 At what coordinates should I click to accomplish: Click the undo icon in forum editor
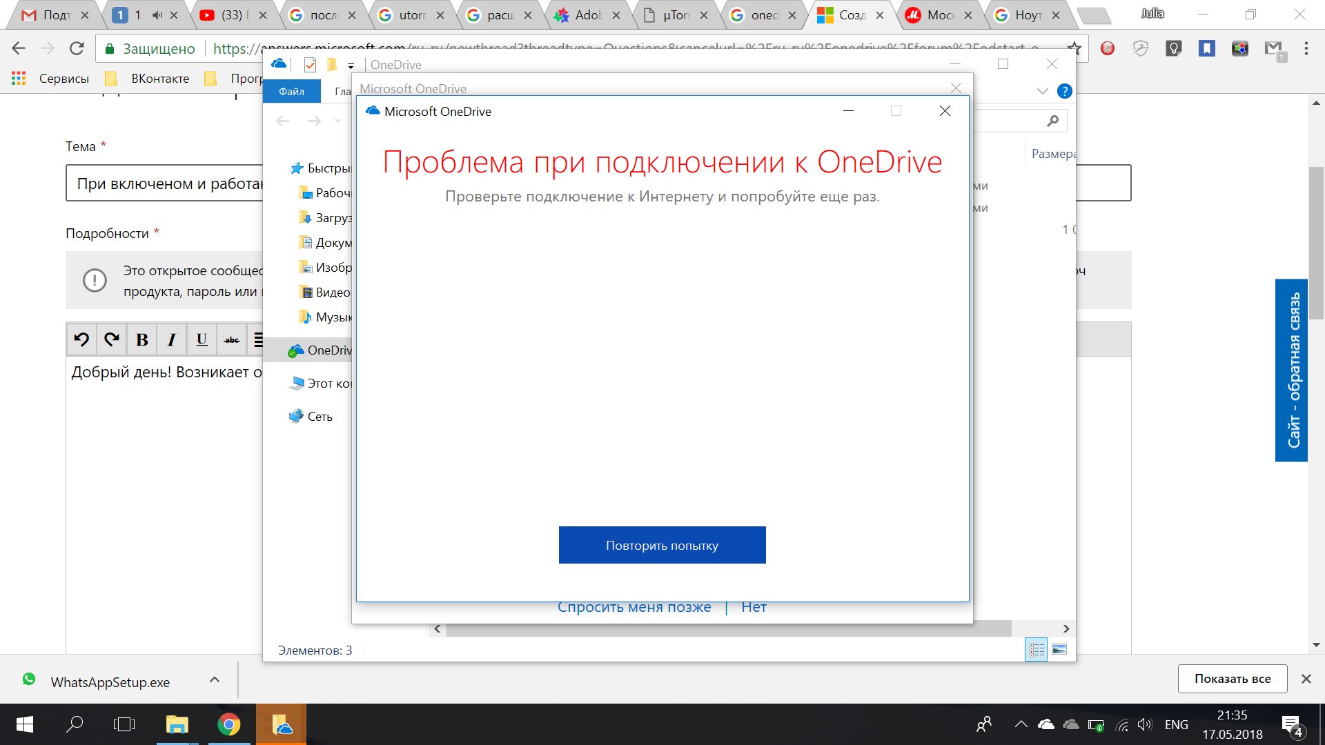coord(81,339)
